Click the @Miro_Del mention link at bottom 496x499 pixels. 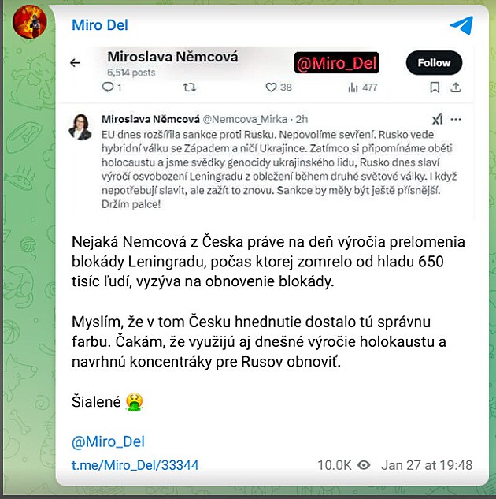coord(108,441)
